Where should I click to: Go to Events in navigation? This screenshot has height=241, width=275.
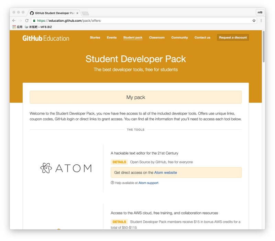click(111, 37)
